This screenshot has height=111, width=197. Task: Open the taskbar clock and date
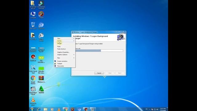[163, 109]
